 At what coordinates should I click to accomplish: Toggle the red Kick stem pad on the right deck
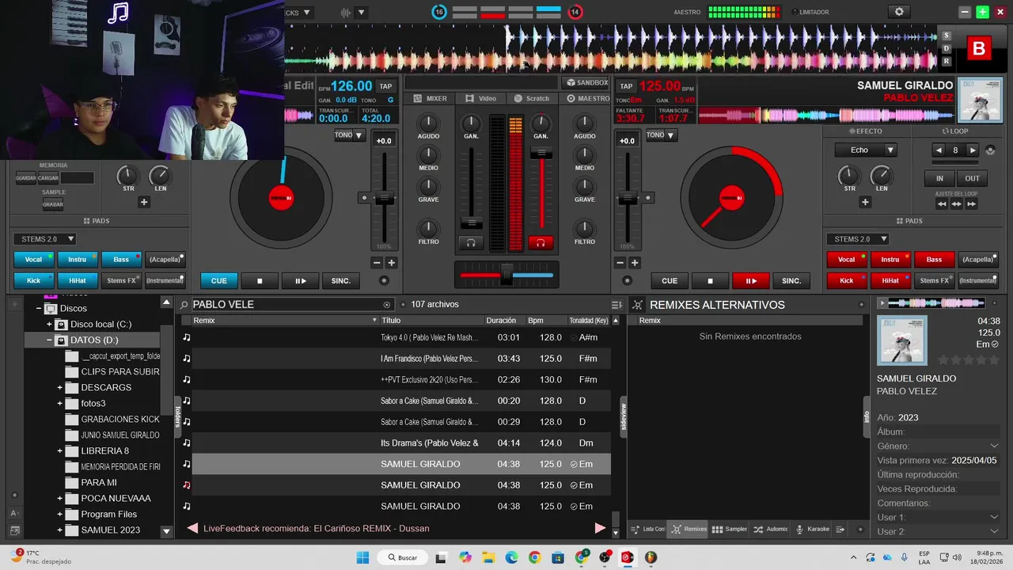[847, 280]
